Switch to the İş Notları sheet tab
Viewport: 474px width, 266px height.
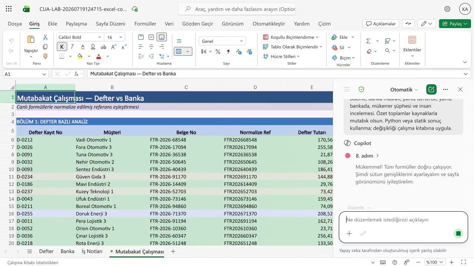pyautogui.click(x=92, y=252)
